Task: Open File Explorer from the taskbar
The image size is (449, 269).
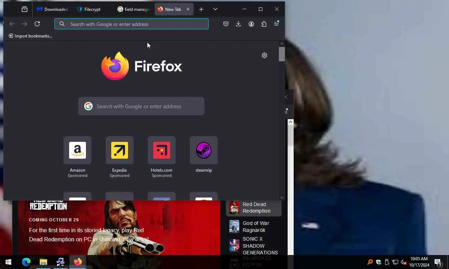Action: (x=43, y=262)
